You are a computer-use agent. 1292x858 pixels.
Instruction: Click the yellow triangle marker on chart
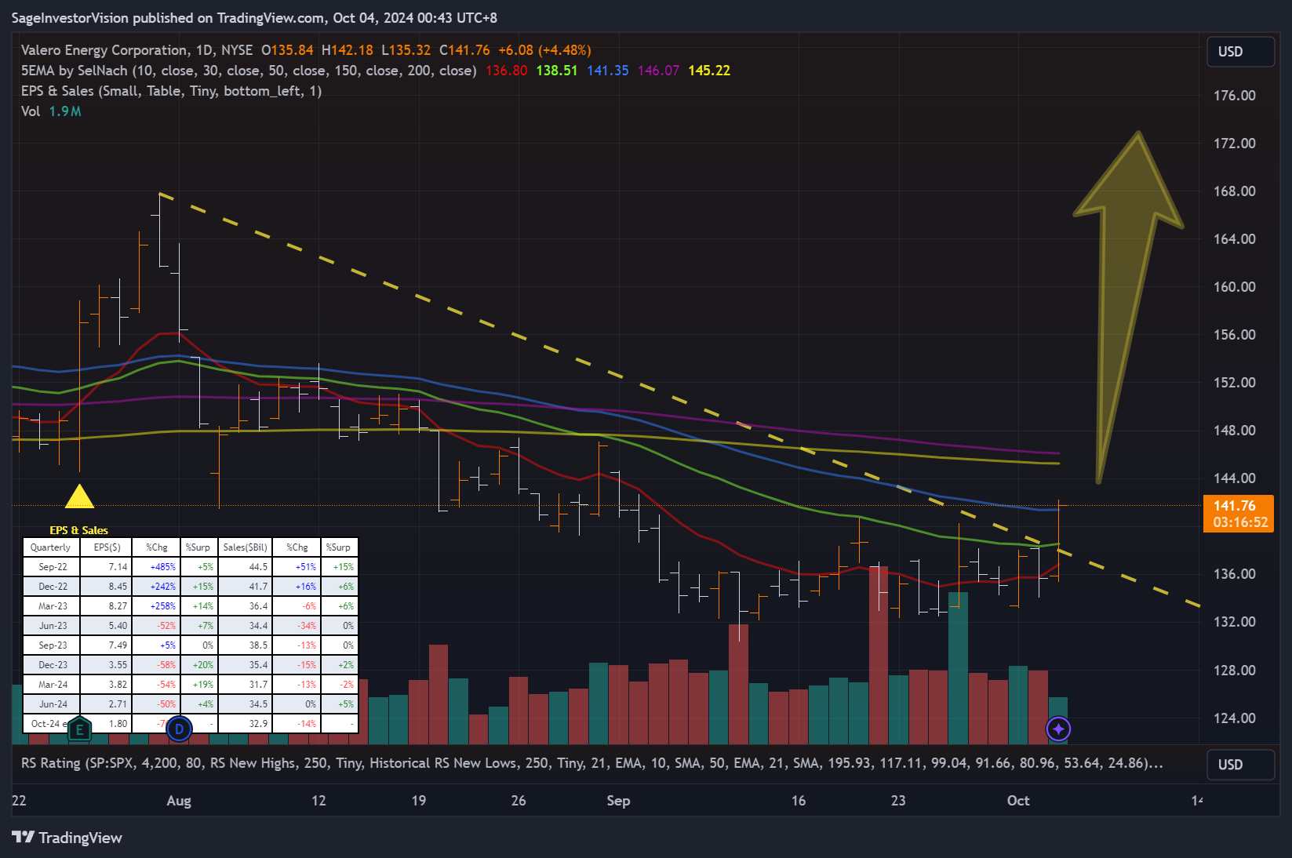(x=79, y=496)
